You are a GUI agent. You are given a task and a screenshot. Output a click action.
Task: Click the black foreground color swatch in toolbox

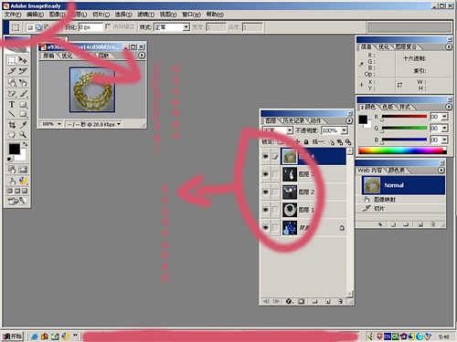point(14,149)
